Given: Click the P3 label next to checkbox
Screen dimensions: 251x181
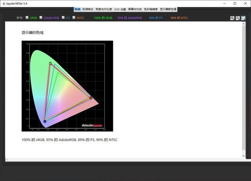Looking at the screenshot, I should (x=68, y=18).
